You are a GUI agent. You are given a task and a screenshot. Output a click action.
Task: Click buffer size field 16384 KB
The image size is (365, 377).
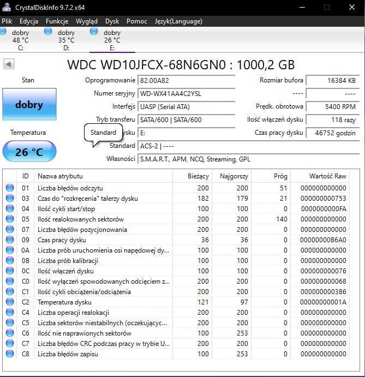click(x=333, y=80)
